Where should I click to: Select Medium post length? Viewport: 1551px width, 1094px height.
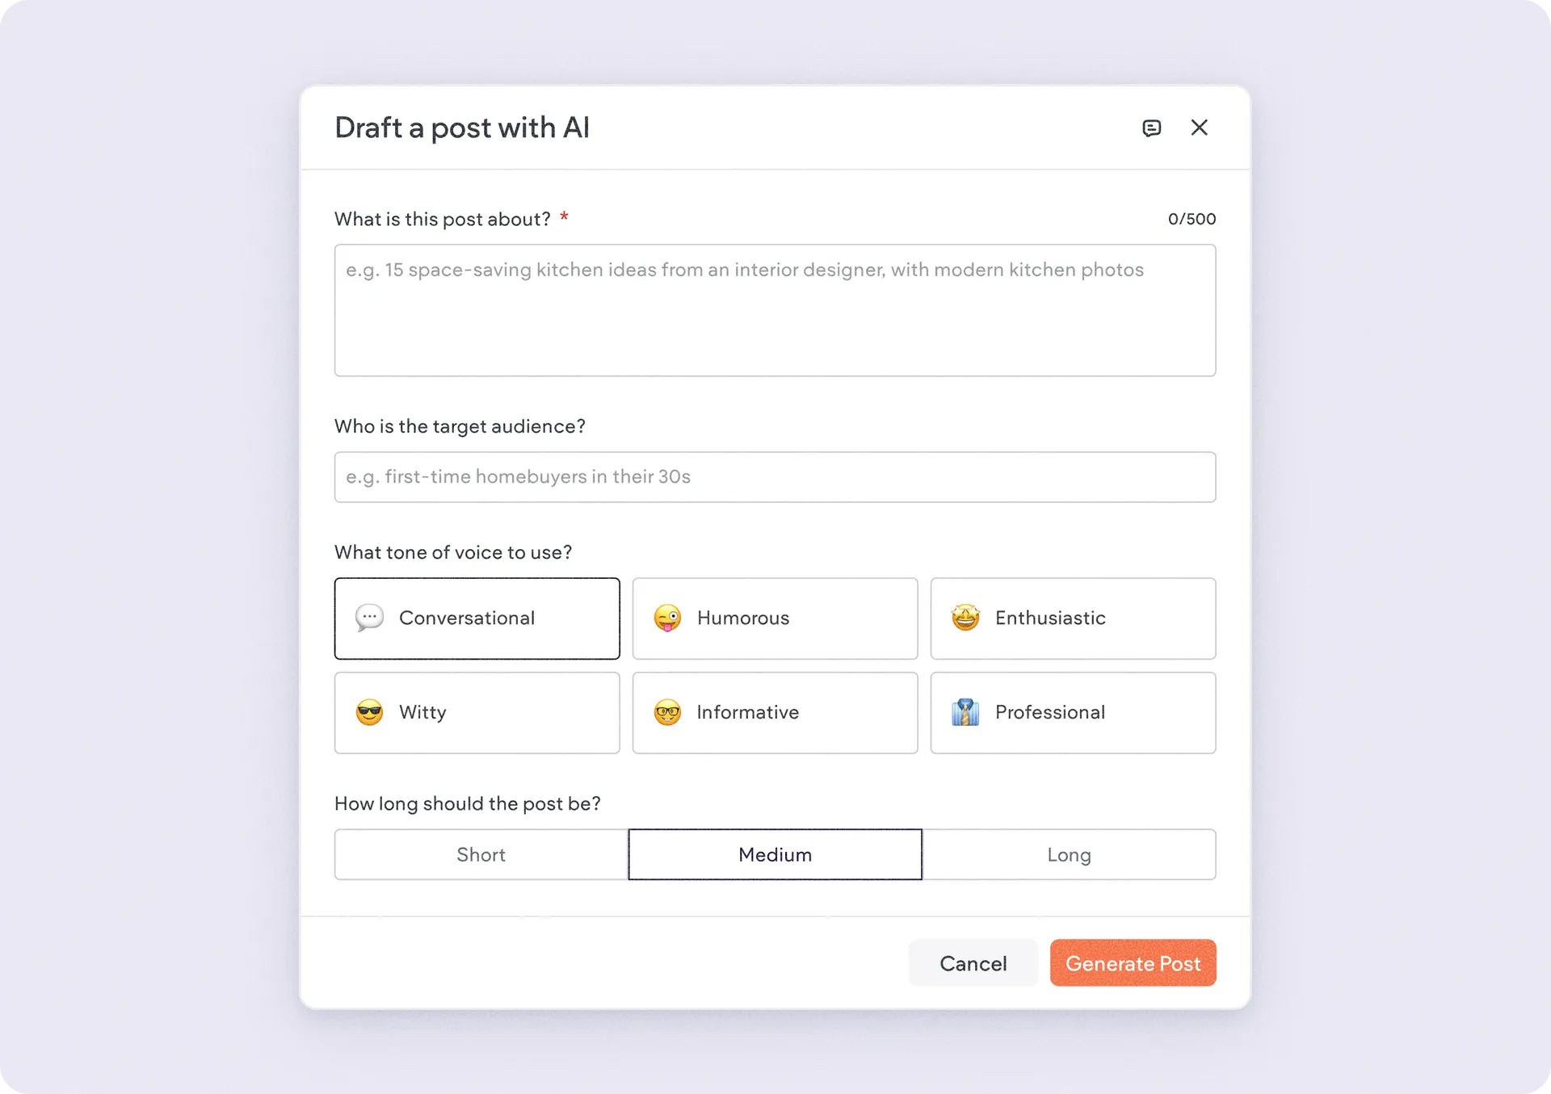click(x=775, y=854)
